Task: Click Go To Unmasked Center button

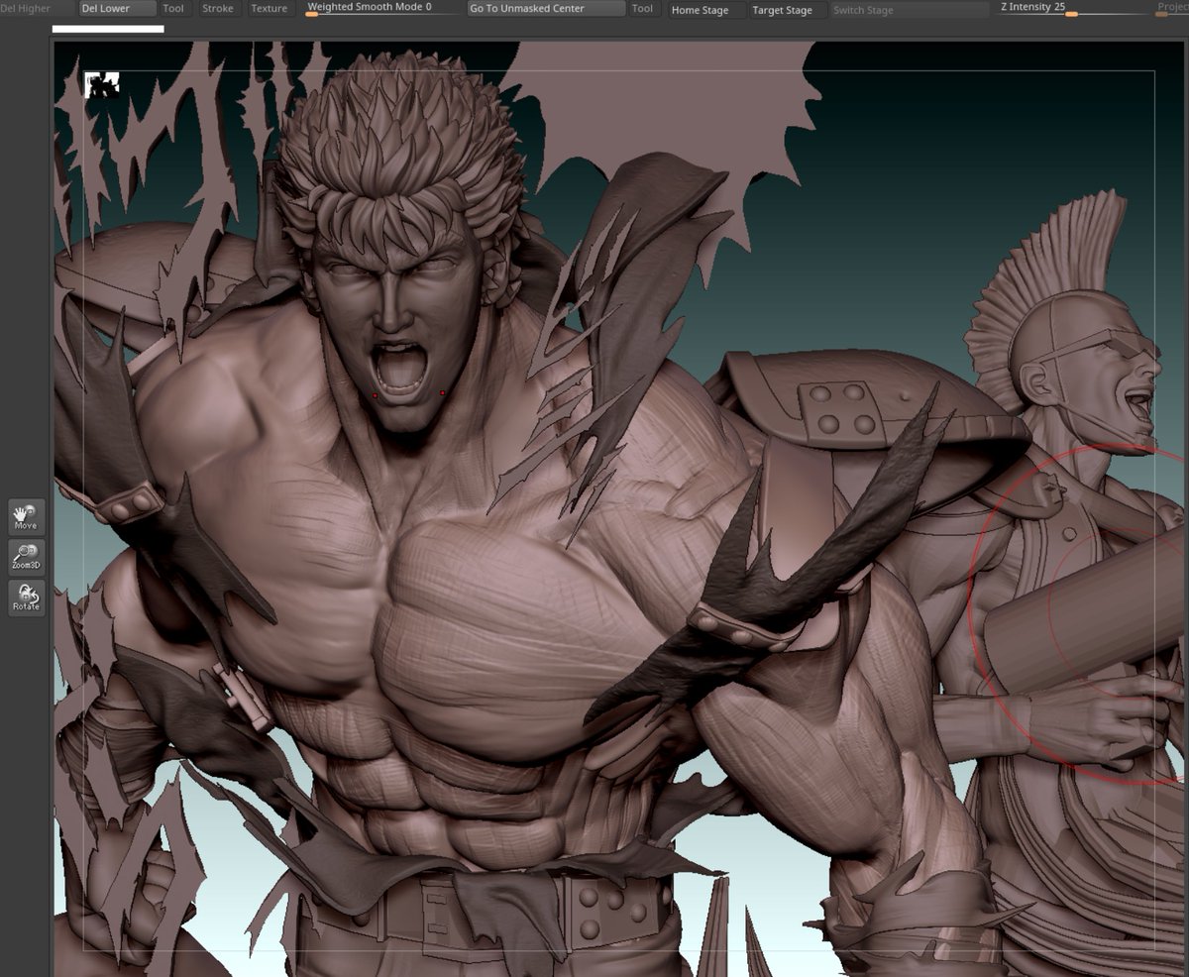Action: 546,8
